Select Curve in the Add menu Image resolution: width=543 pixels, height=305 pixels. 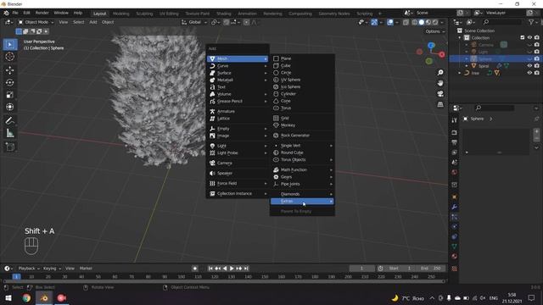point(238,66)
